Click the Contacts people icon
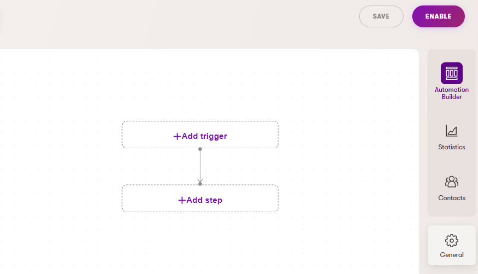The width and height of the screenshot is (478, 274). pyautogui.click(x=451, y=182)
